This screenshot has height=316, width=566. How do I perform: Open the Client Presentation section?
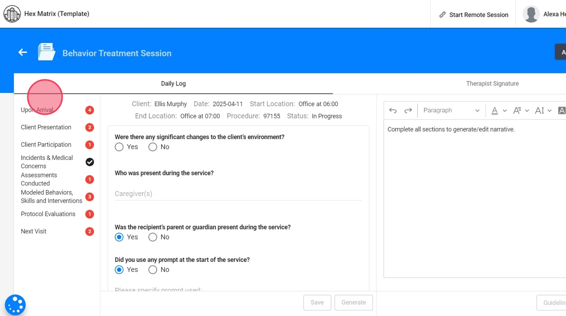click(46, 127)
